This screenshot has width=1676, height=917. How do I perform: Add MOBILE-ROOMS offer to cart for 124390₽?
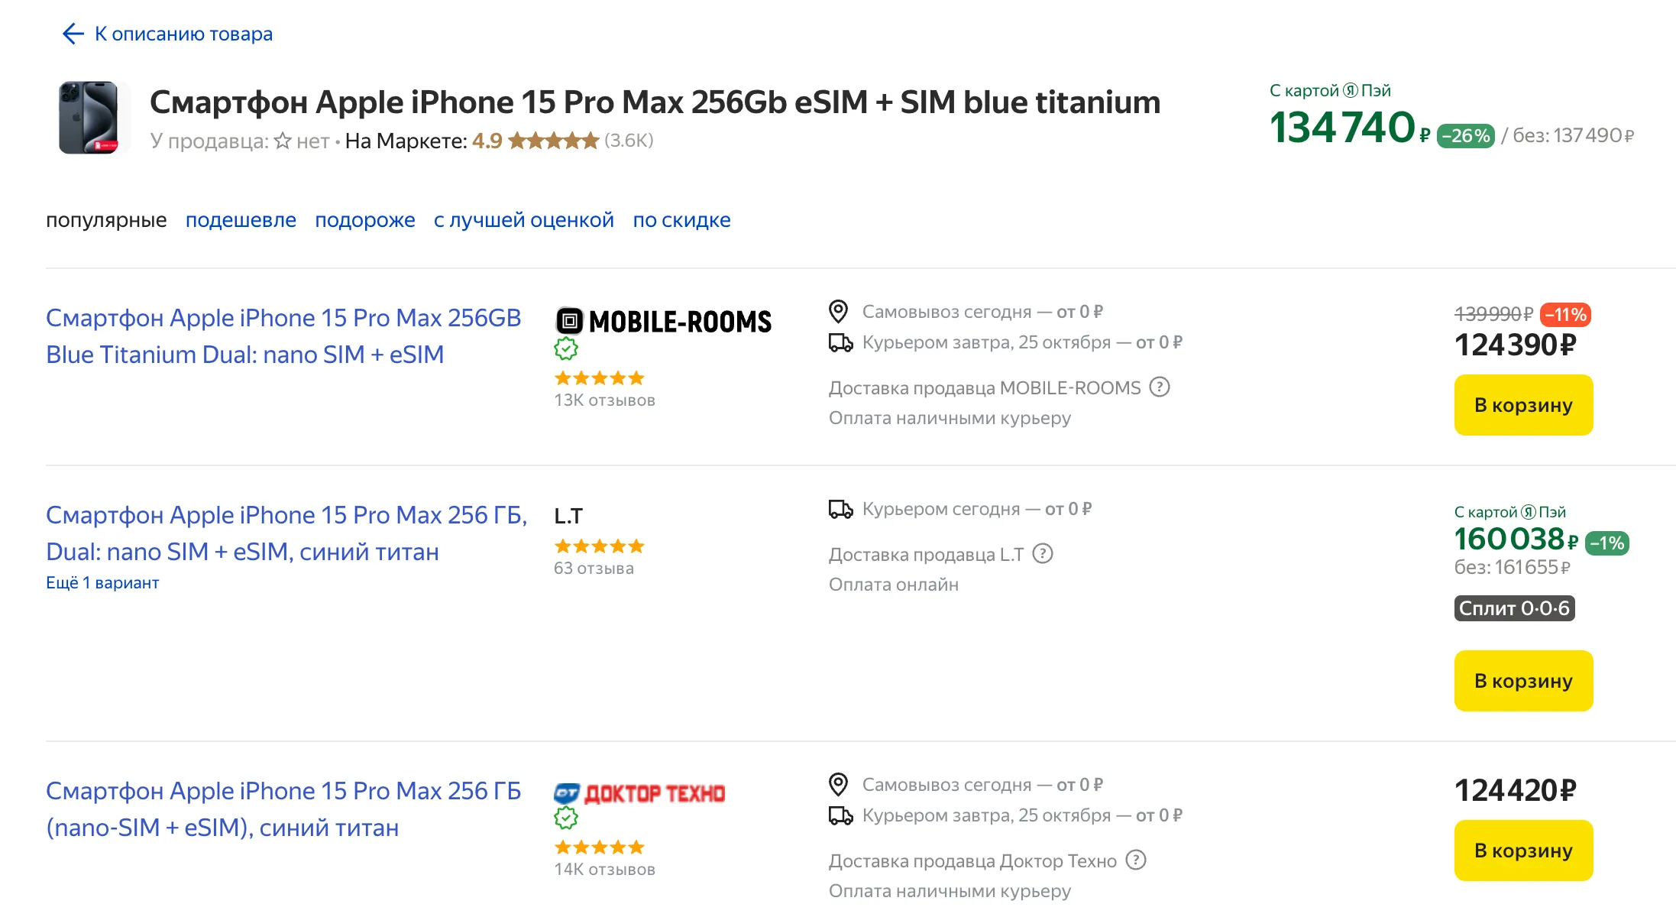click(1523, 405)
